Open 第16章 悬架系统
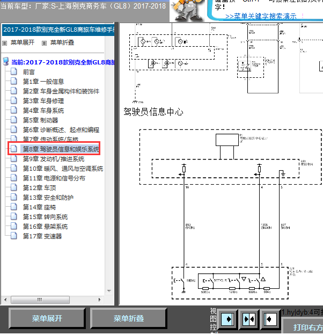 coord(45,227)
